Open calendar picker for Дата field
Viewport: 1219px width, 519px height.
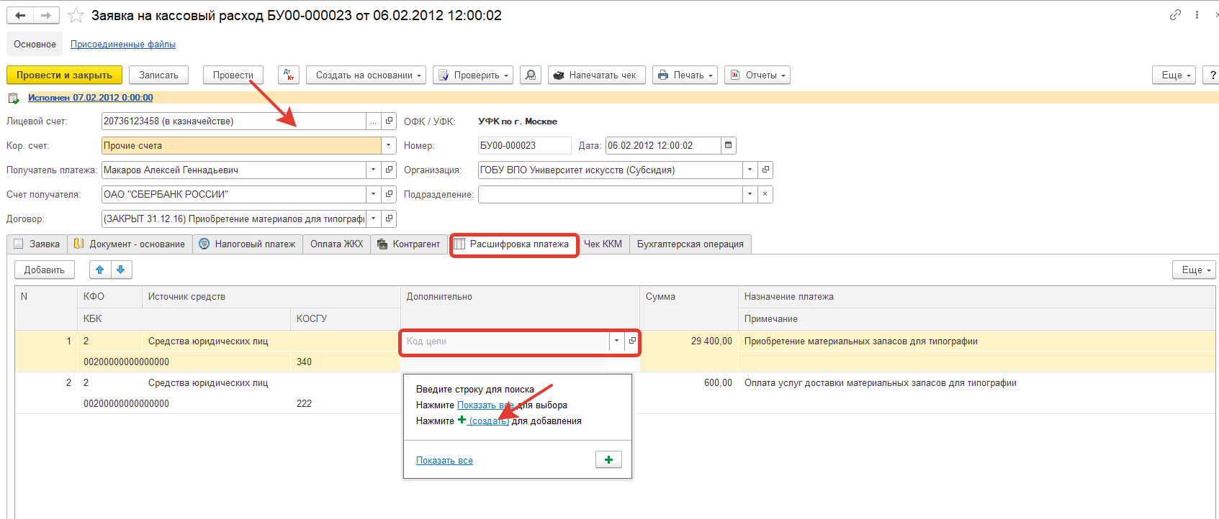tap(728, 145)
